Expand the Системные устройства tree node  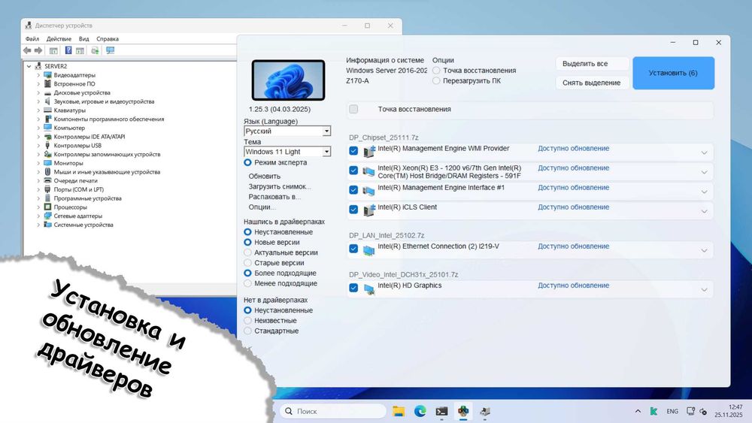coord(38,225)
